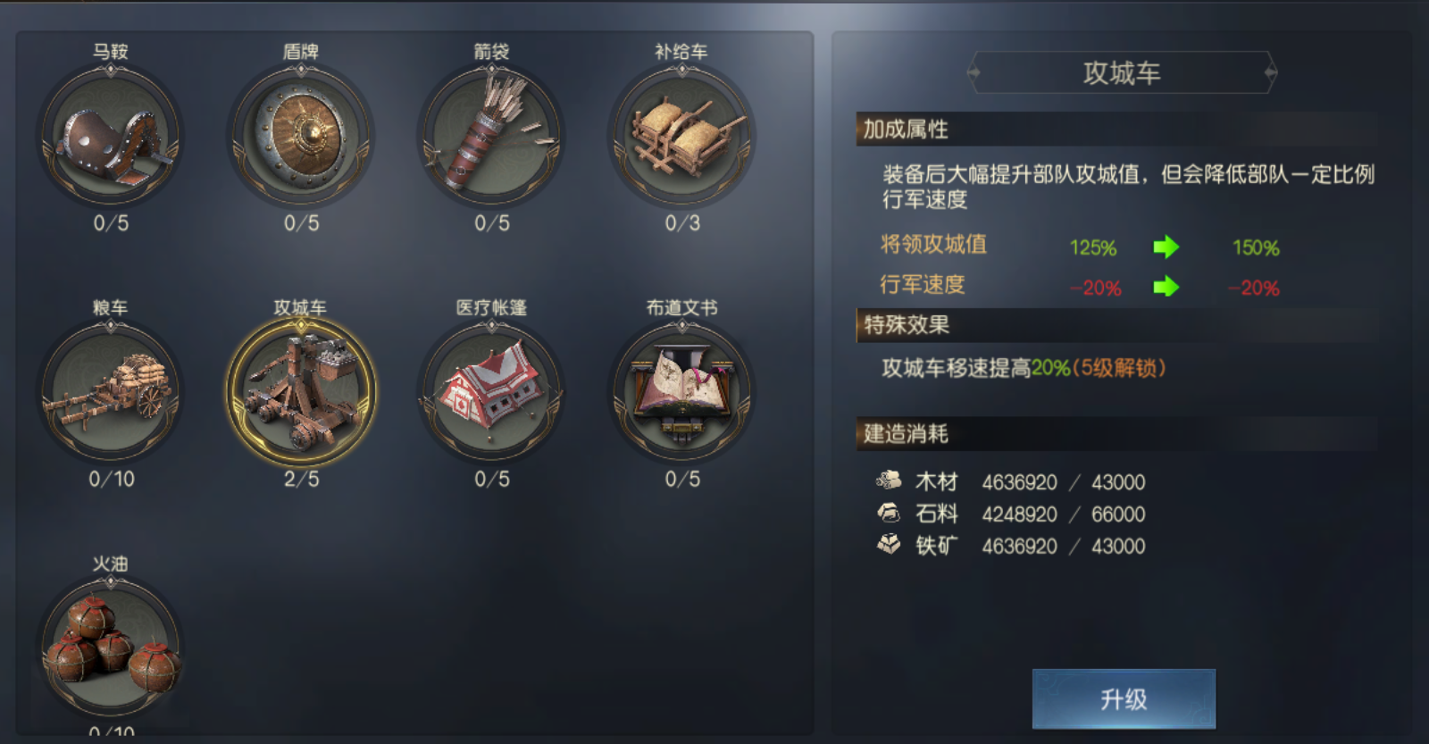Click the 升级 upgrade button
Screen dimensions: 1429x744
click(1124, 698)
